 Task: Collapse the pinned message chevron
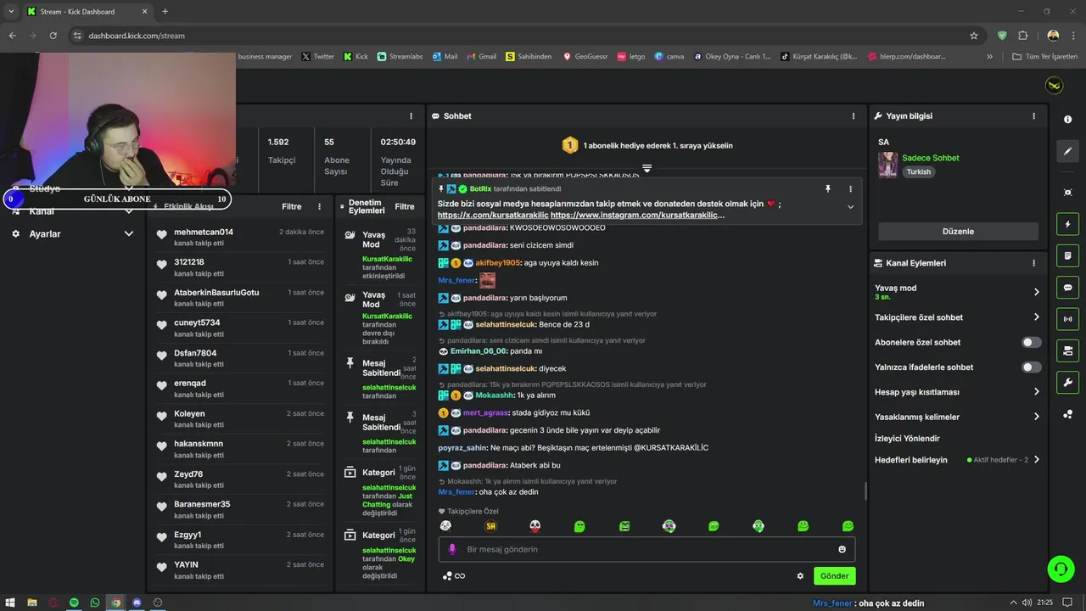point(850,207)
